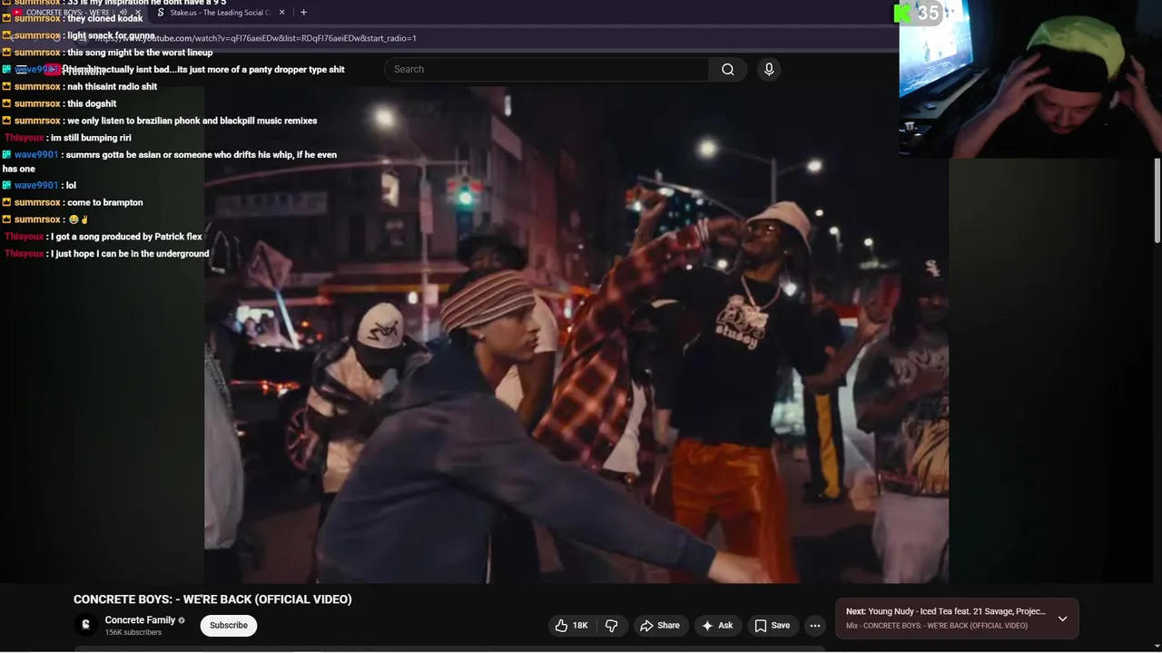Close the Stake.us browser tab

pyautogui.click(x=281, y=13)
